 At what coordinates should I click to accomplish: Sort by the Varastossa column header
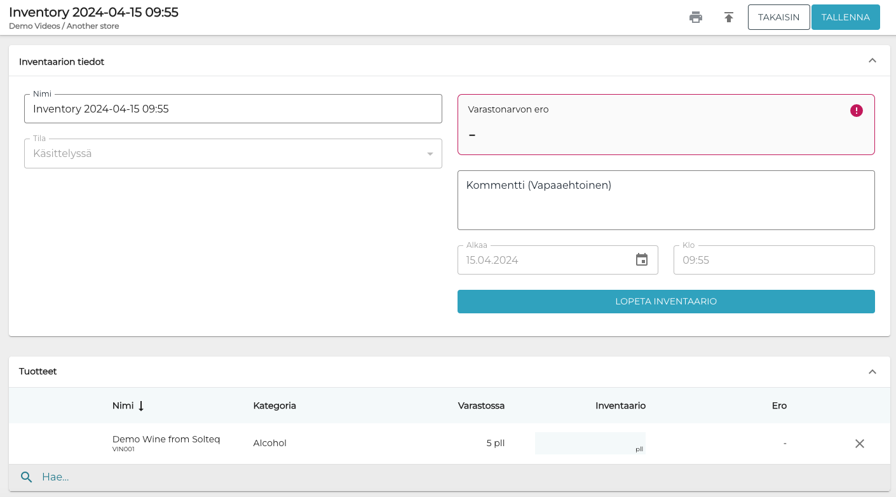pyautogui.click(x=481, y=405)
